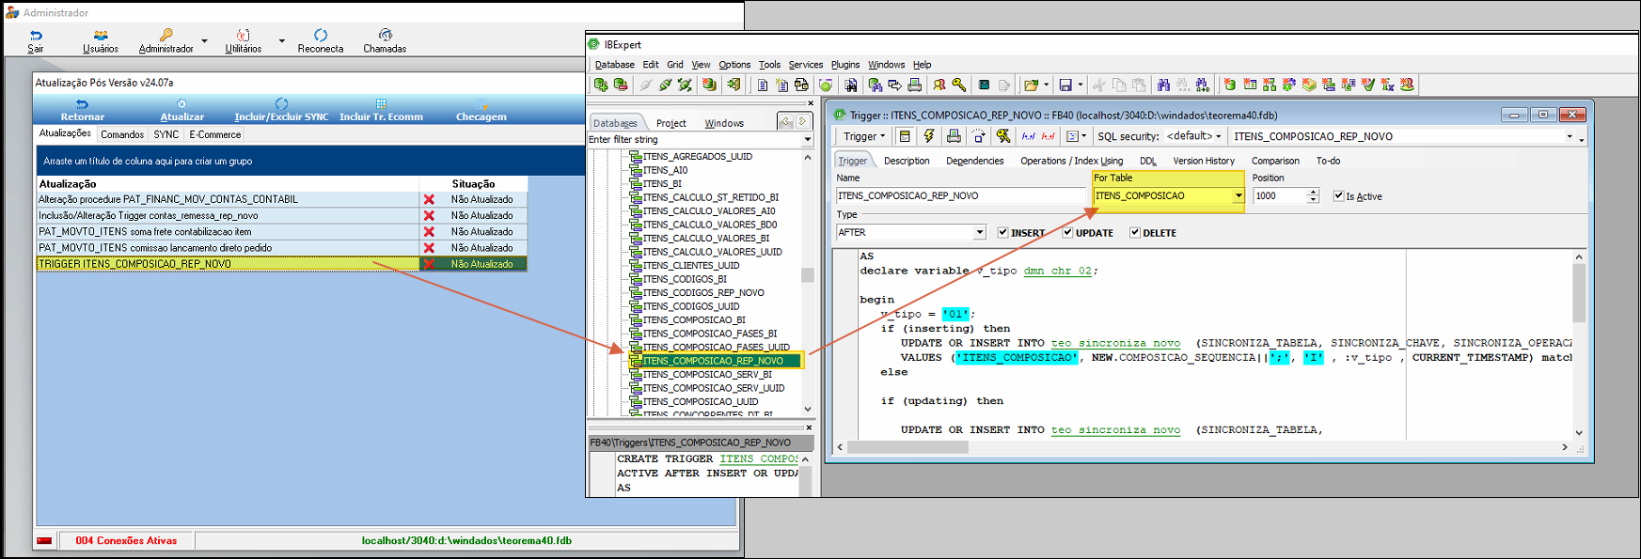Click the Database Explorer back arrow icon

pyautogui.click(x=786, y=122)
